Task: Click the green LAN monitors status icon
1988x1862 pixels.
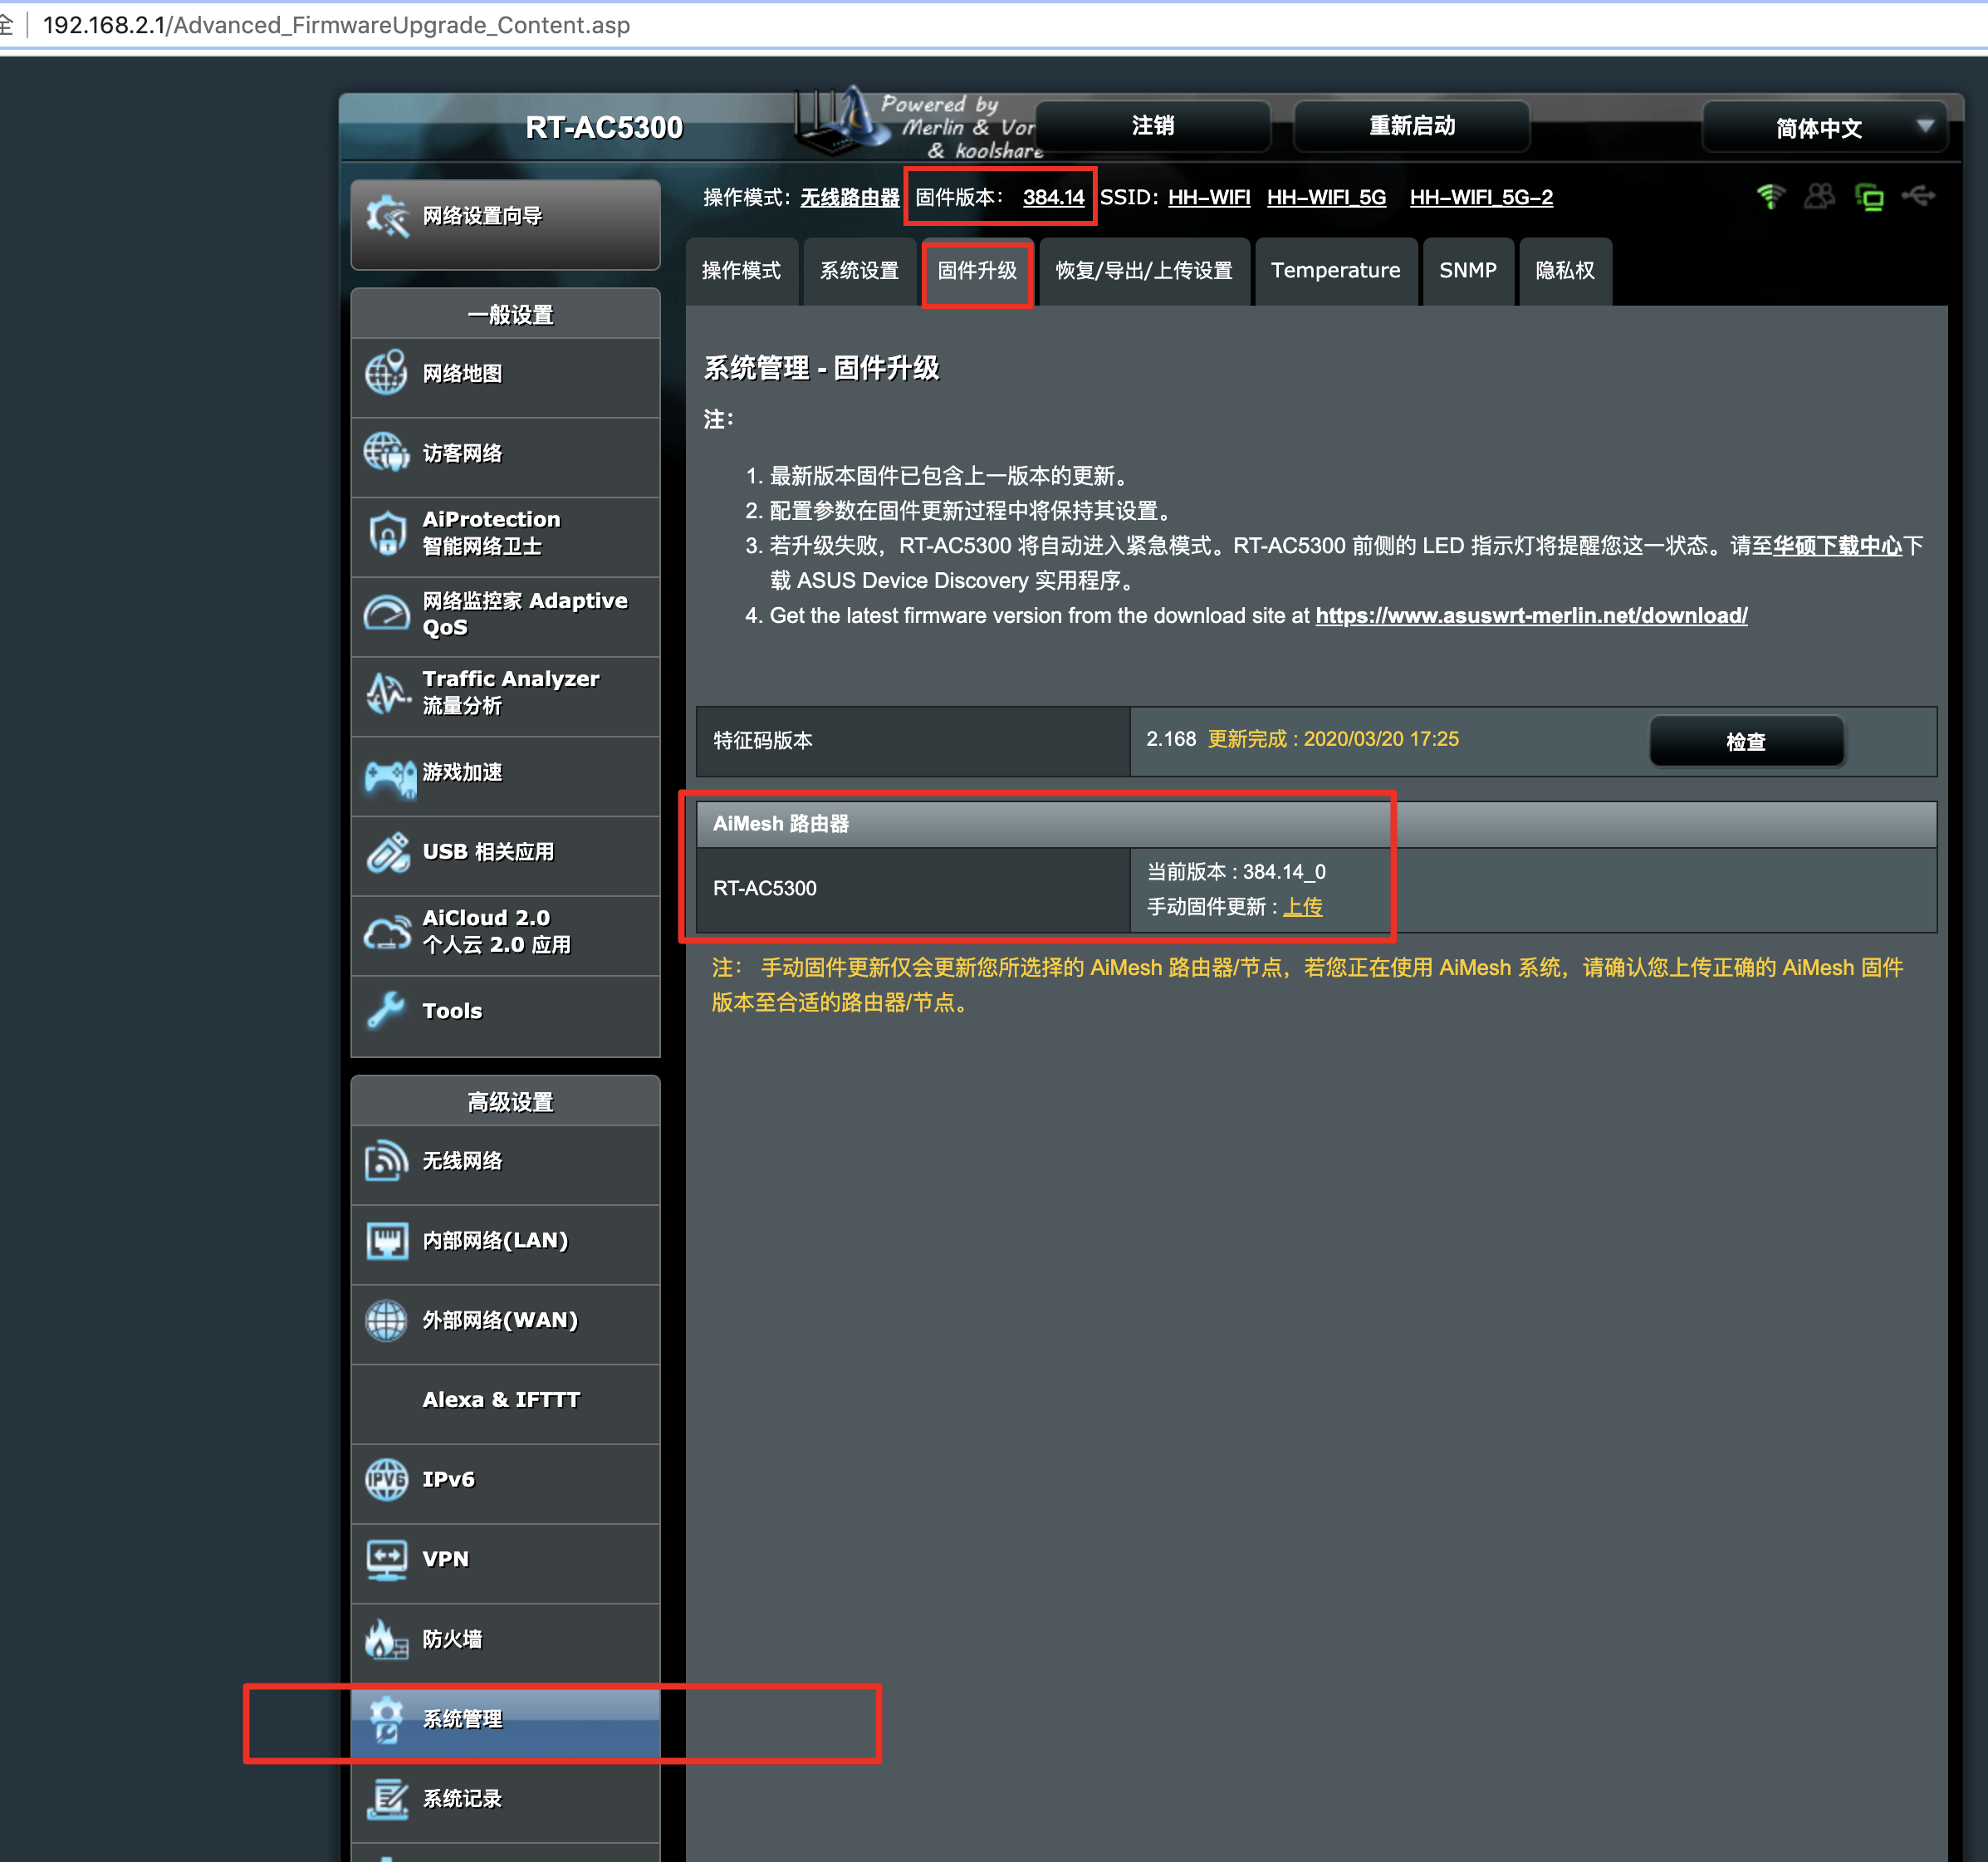Action: [1869, 197]
